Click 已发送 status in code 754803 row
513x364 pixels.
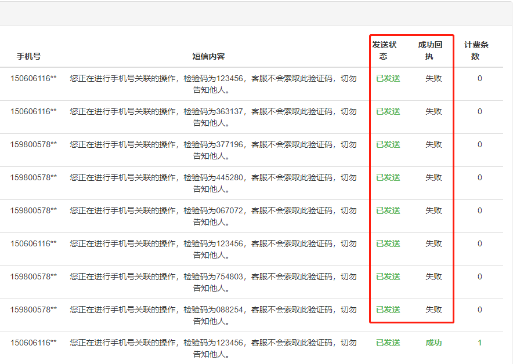point(388,276)
